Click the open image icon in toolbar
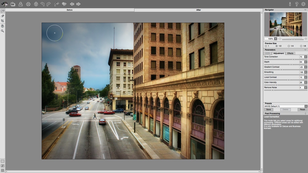The height and width of the screenshot is (173, 308). (x=13, y=4)
